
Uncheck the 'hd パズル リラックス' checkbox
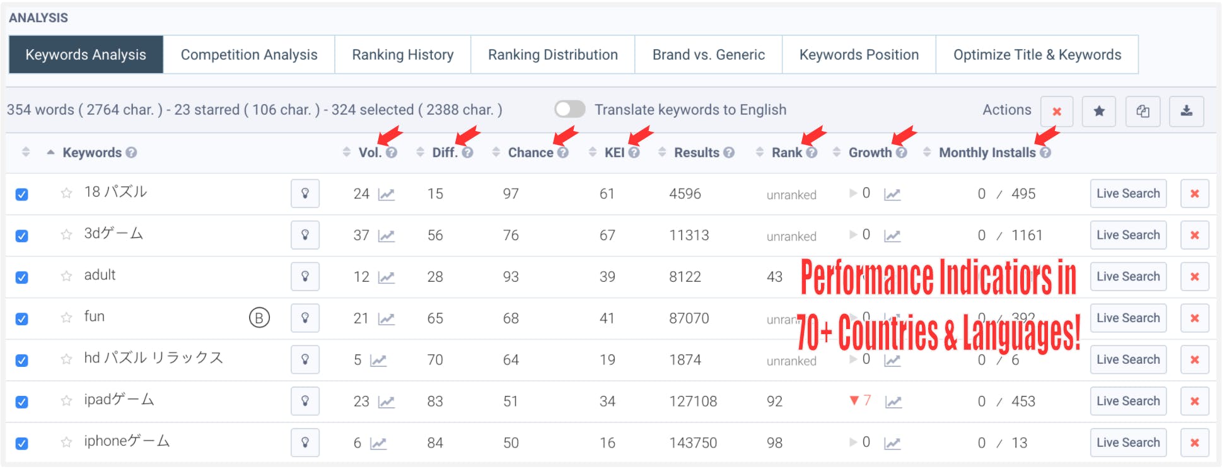click(x=22, y=361)
